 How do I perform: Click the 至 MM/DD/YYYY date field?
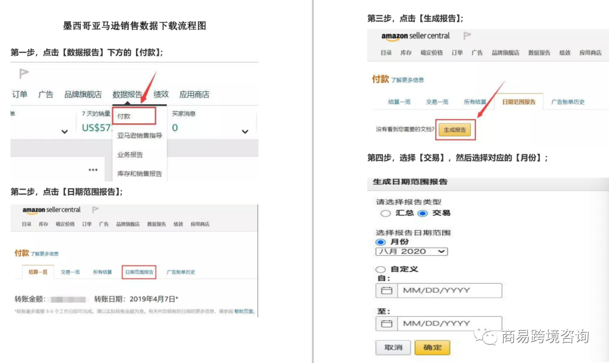450,324
